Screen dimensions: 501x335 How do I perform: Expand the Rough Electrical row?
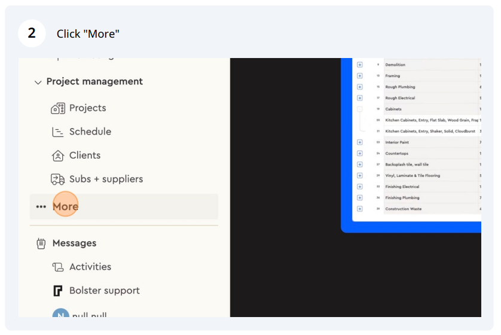point(360,98)
